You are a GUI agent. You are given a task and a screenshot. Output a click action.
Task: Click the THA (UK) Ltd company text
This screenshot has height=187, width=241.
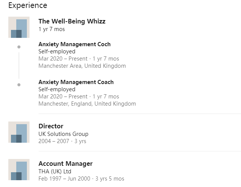pos(55,171)
